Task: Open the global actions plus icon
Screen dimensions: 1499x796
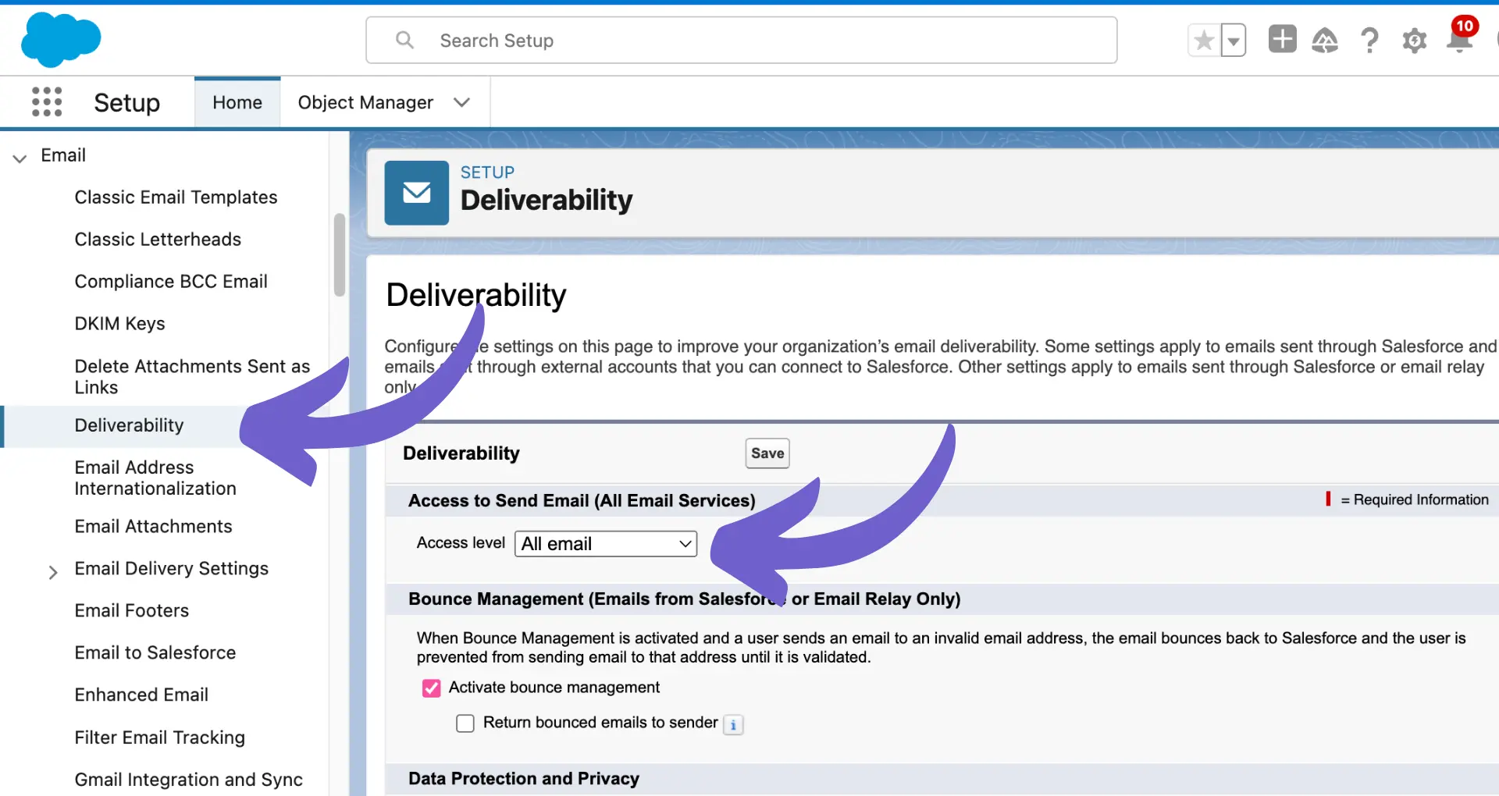Action: coord(1282,39)
